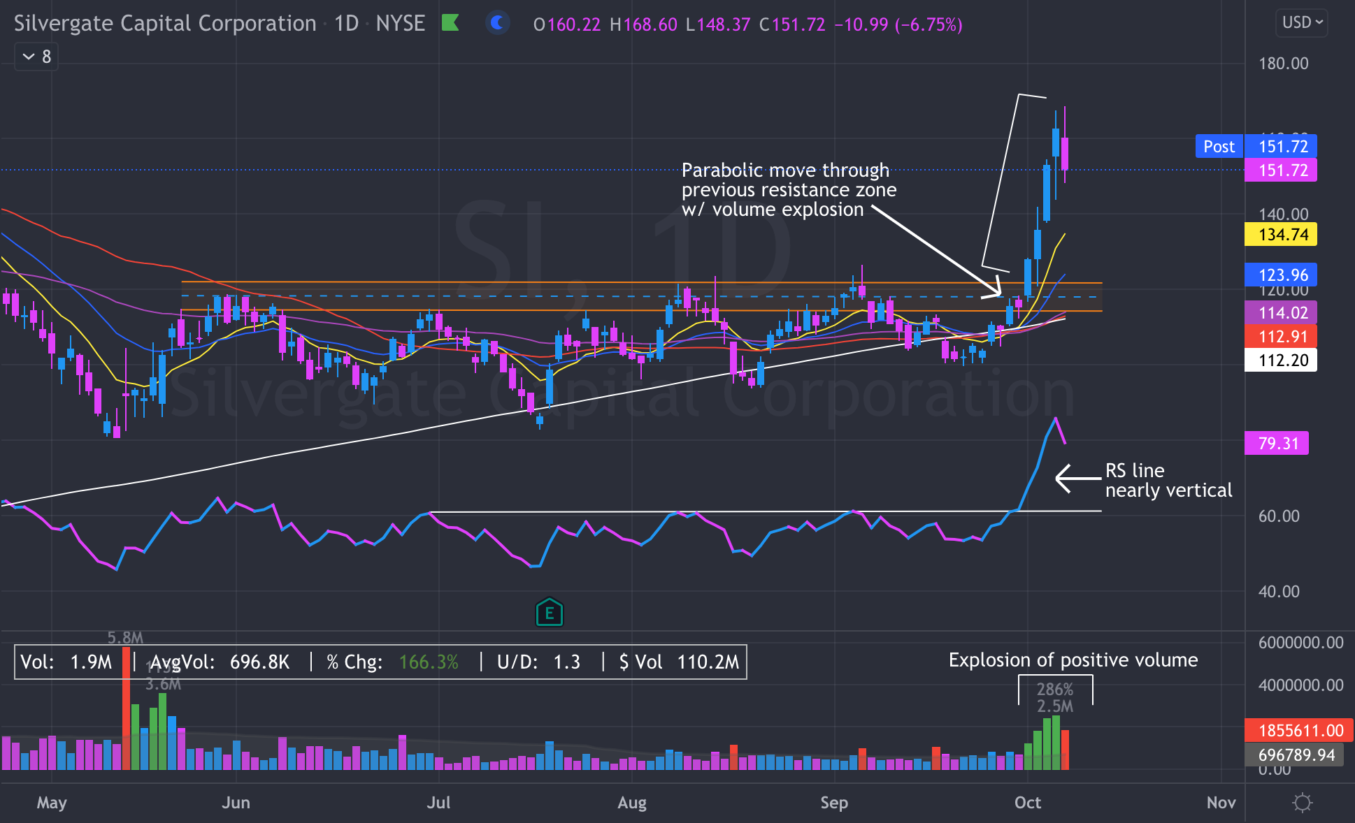Click the magenta 79.31 RS line label
Image resolution: width=1355 pixels, height=823 pixels.
click(1277, 443)
